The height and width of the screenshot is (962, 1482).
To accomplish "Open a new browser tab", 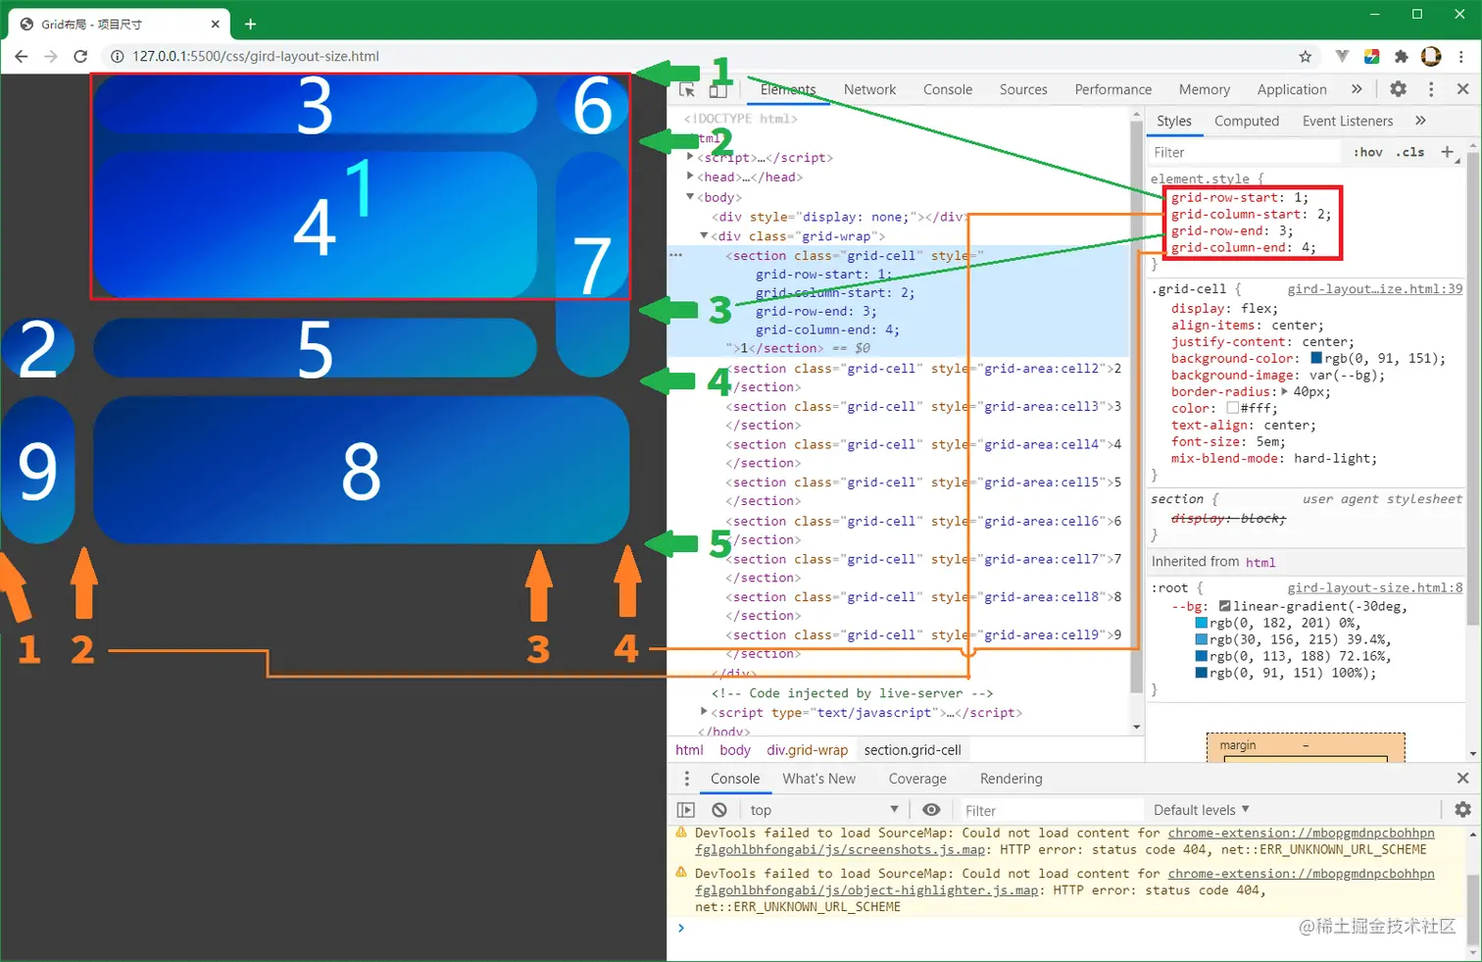I will [x=250, y=24].
